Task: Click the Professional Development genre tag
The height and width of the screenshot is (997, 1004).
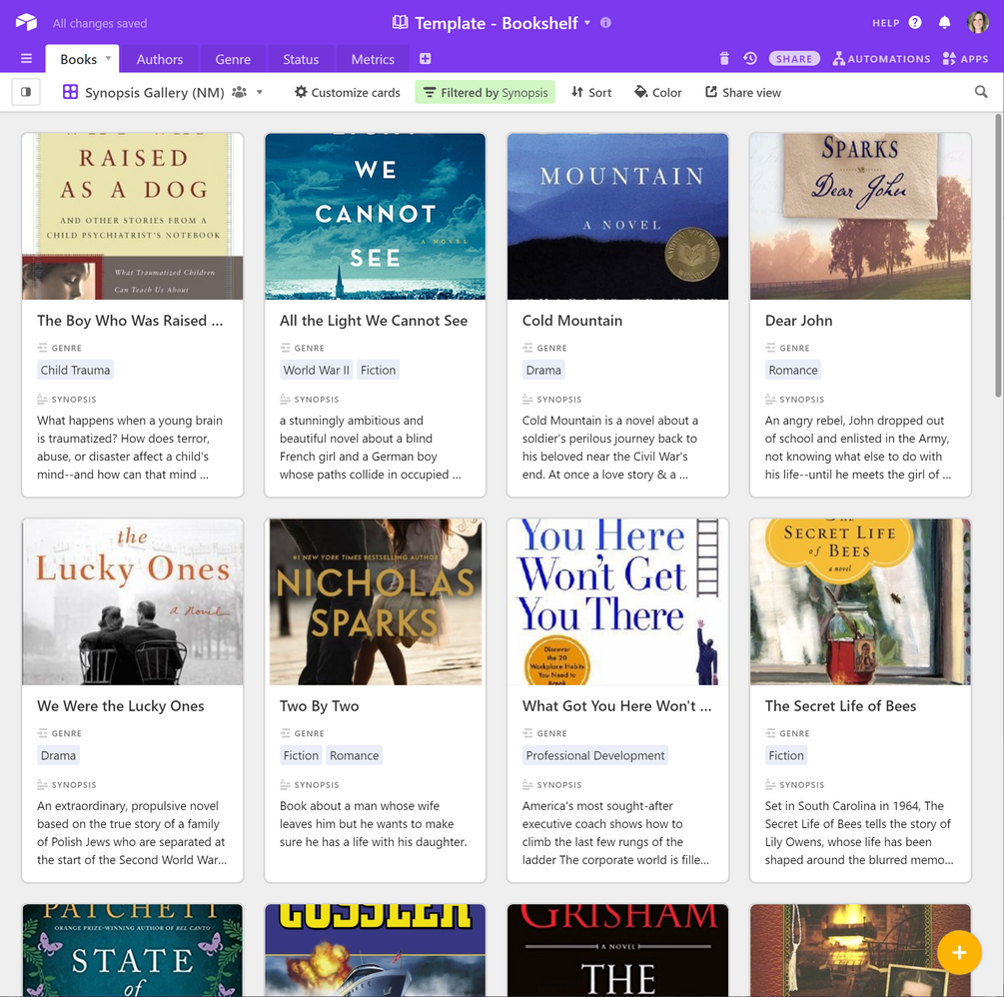Action: (x=595, y=755)
